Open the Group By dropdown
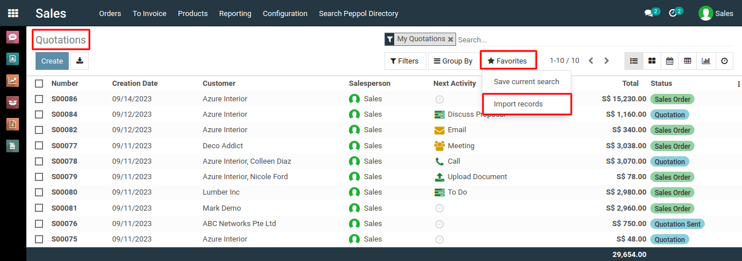This screenshot has width=742, height=261. pyautogui.click(x=453, y=61)
